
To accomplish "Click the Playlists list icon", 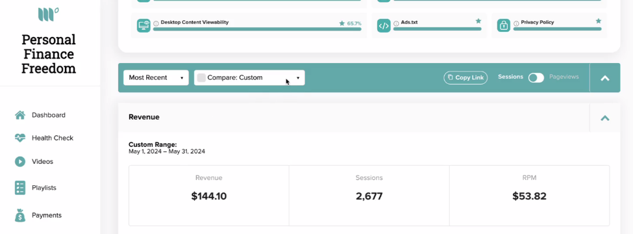I will point(19,188).
